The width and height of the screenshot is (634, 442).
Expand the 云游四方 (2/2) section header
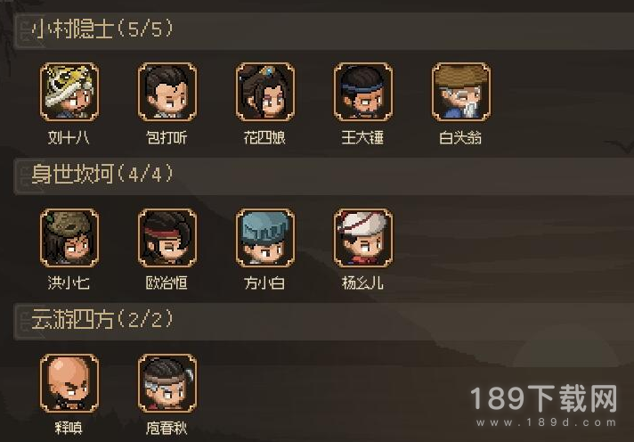coord(323,322)
